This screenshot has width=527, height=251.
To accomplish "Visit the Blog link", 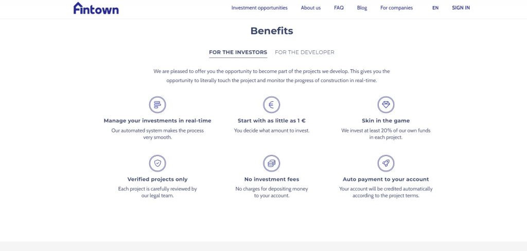I will [362, 8].
